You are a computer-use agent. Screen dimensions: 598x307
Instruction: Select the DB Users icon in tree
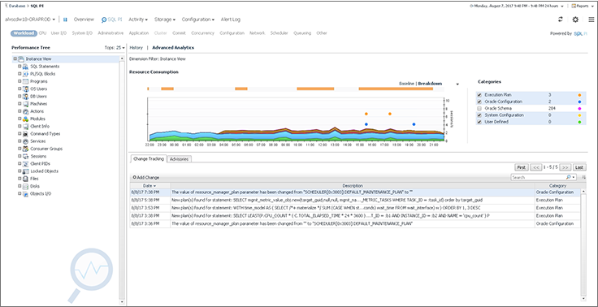(25, 97)
